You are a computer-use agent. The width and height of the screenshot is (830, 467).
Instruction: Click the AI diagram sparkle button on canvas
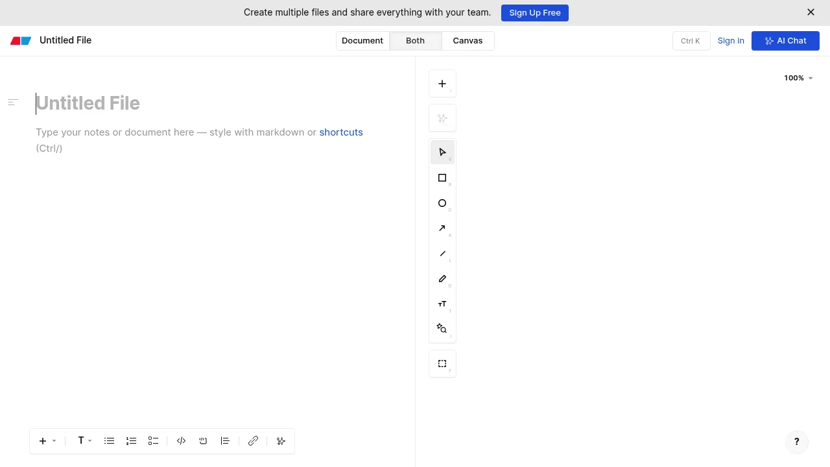pyautogui.click(x=442, y=118)
